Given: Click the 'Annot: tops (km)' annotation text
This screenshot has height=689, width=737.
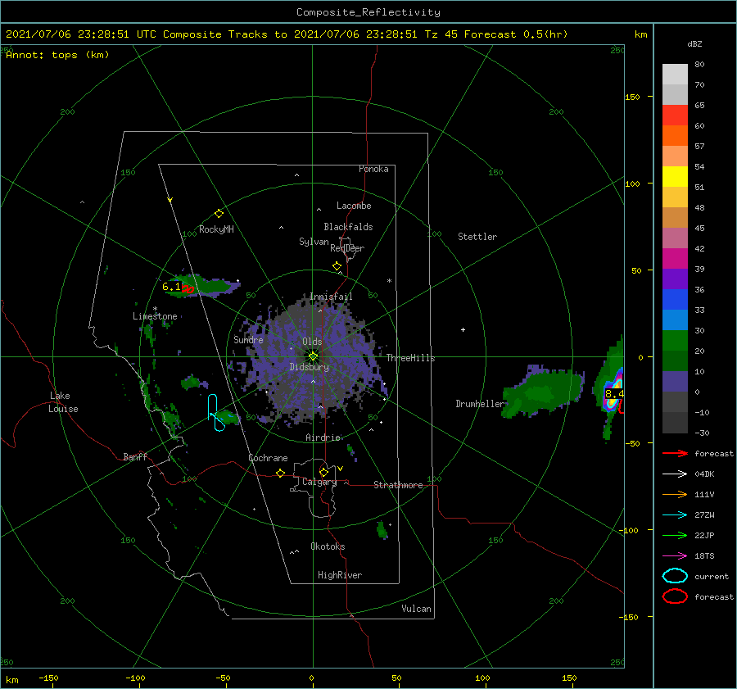Looking at the screenshot, I should (x=57, y=55).
